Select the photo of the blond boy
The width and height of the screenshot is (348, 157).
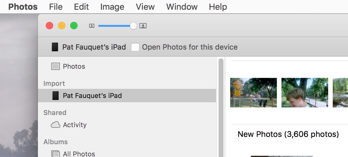(305, 92)
